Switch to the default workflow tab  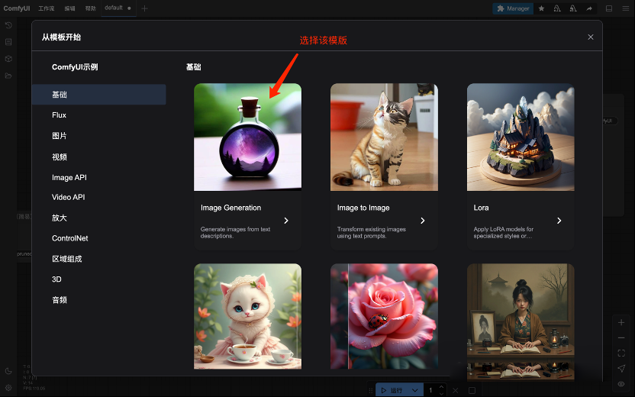[118, 8]
